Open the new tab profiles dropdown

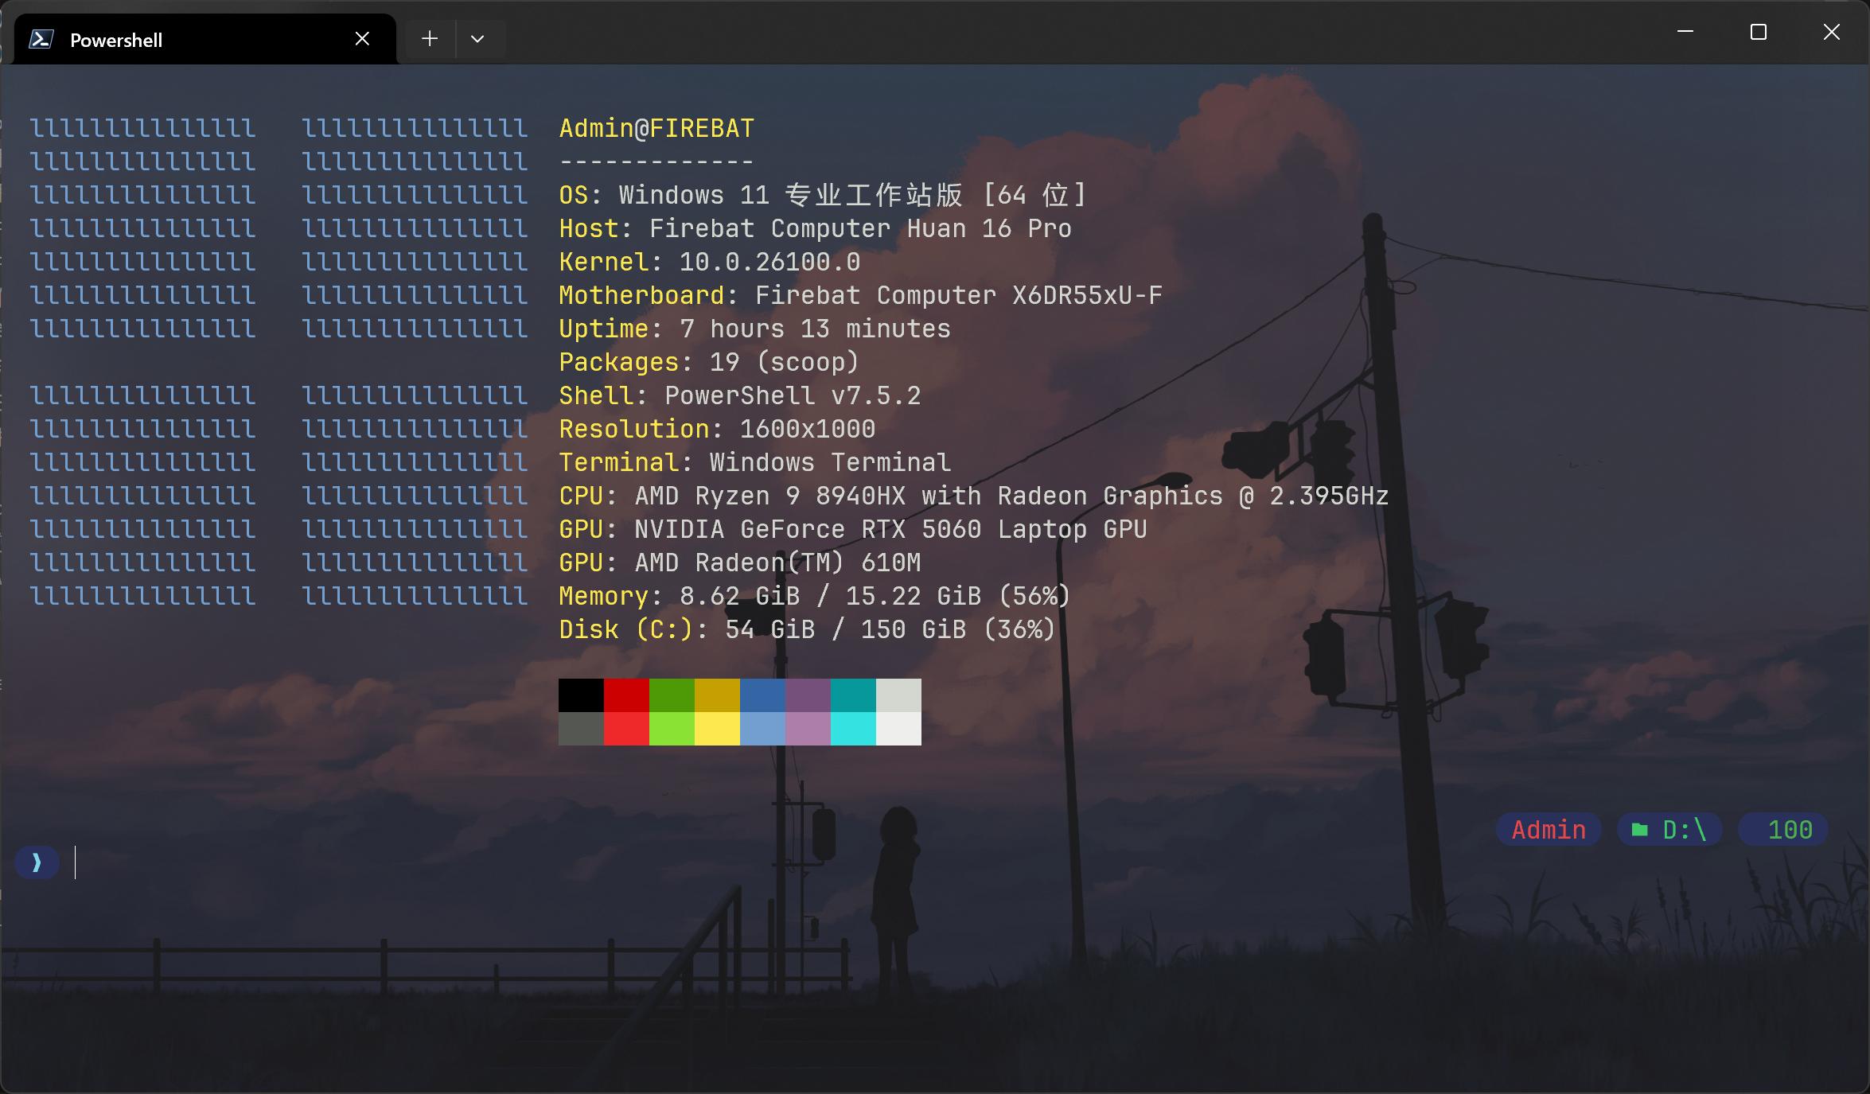[477, 39]
